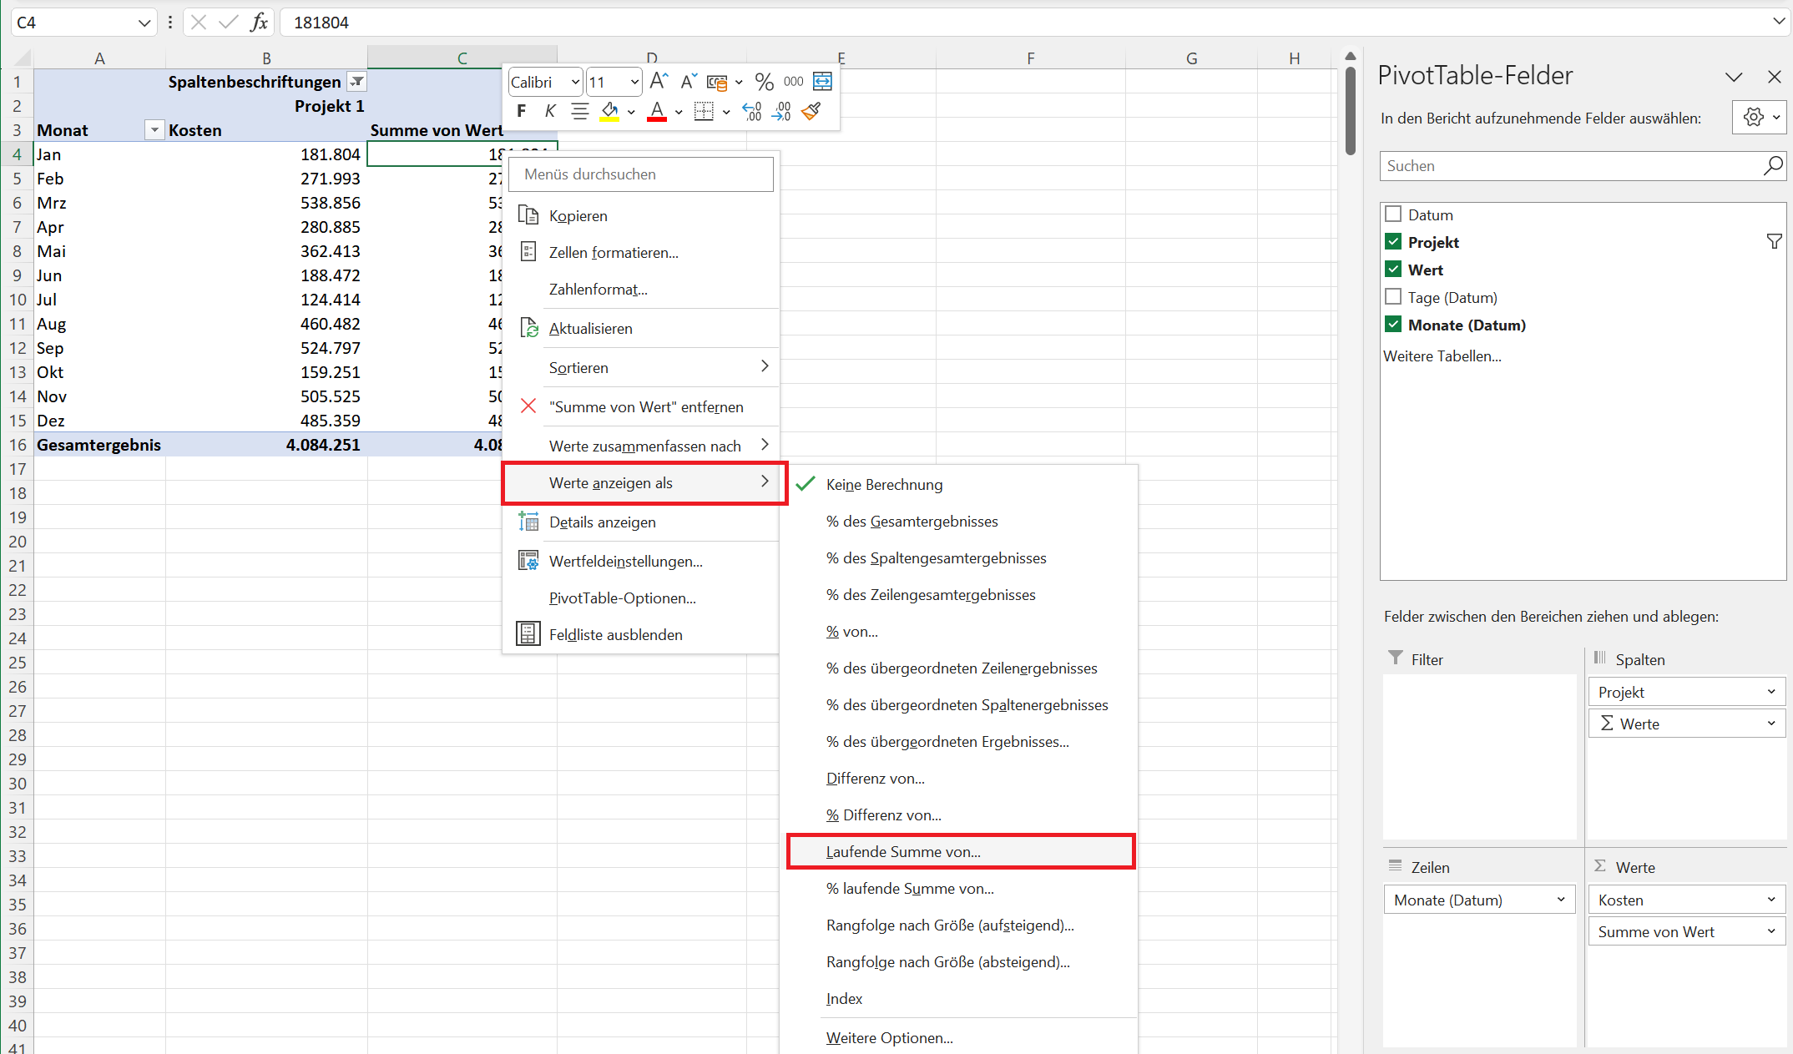Cancel entry with the X in formula bar
The width and height of the screenshot is (1793, 1054).
198,23
